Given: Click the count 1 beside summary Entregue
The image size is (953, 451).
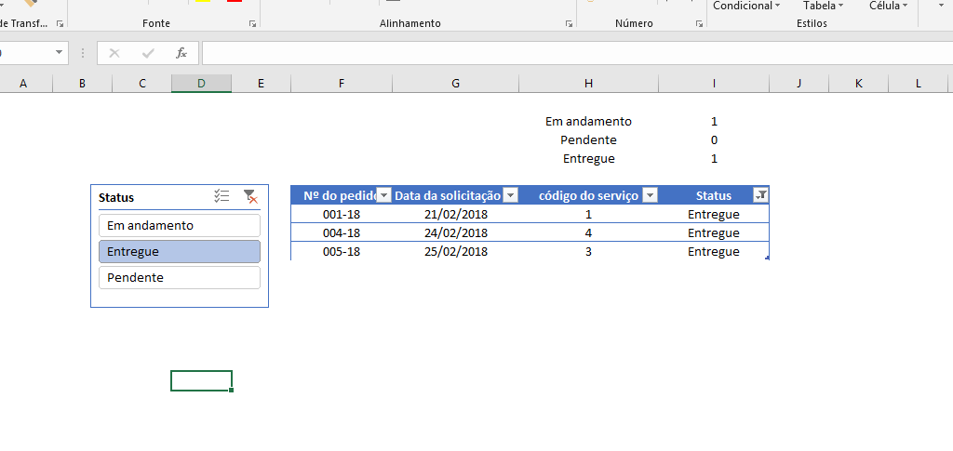Looking at the screenshot, I should 714,158.
